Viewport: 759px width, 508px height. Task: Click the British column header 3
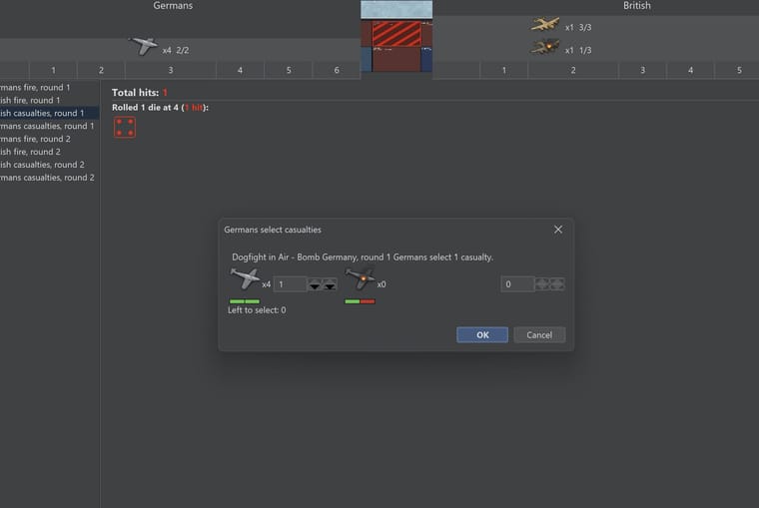point(643,70)
